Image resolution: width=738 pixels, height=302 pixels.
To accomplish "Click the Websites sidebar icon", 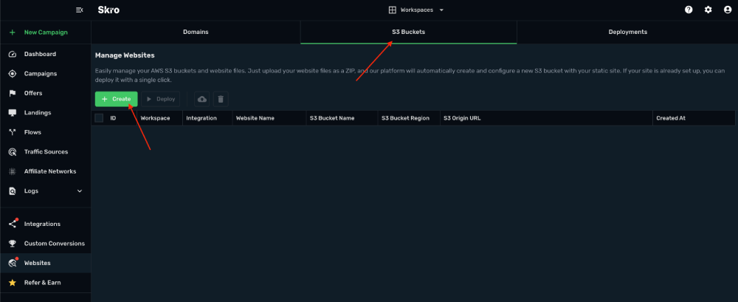I will (13, 264).
